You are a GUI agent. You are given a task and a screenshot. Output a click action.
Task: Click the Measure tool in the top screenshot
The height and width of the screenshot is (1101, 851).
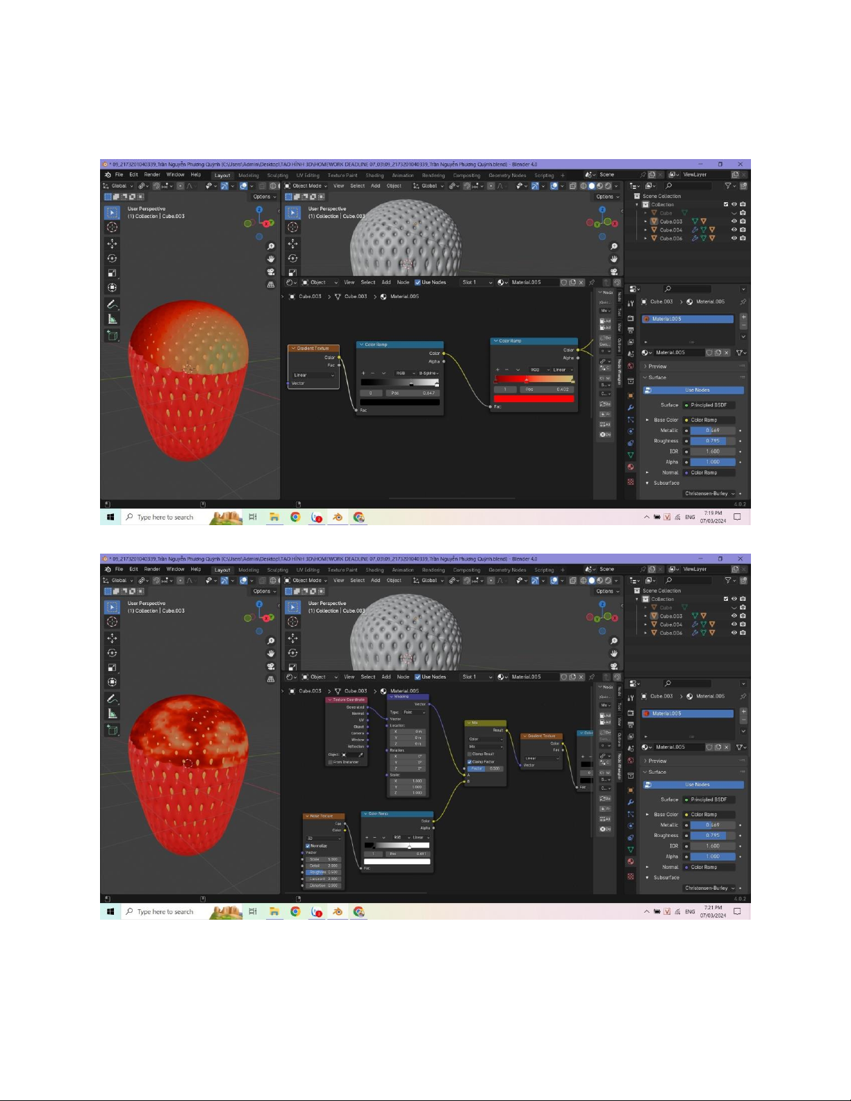click(112, 320)
